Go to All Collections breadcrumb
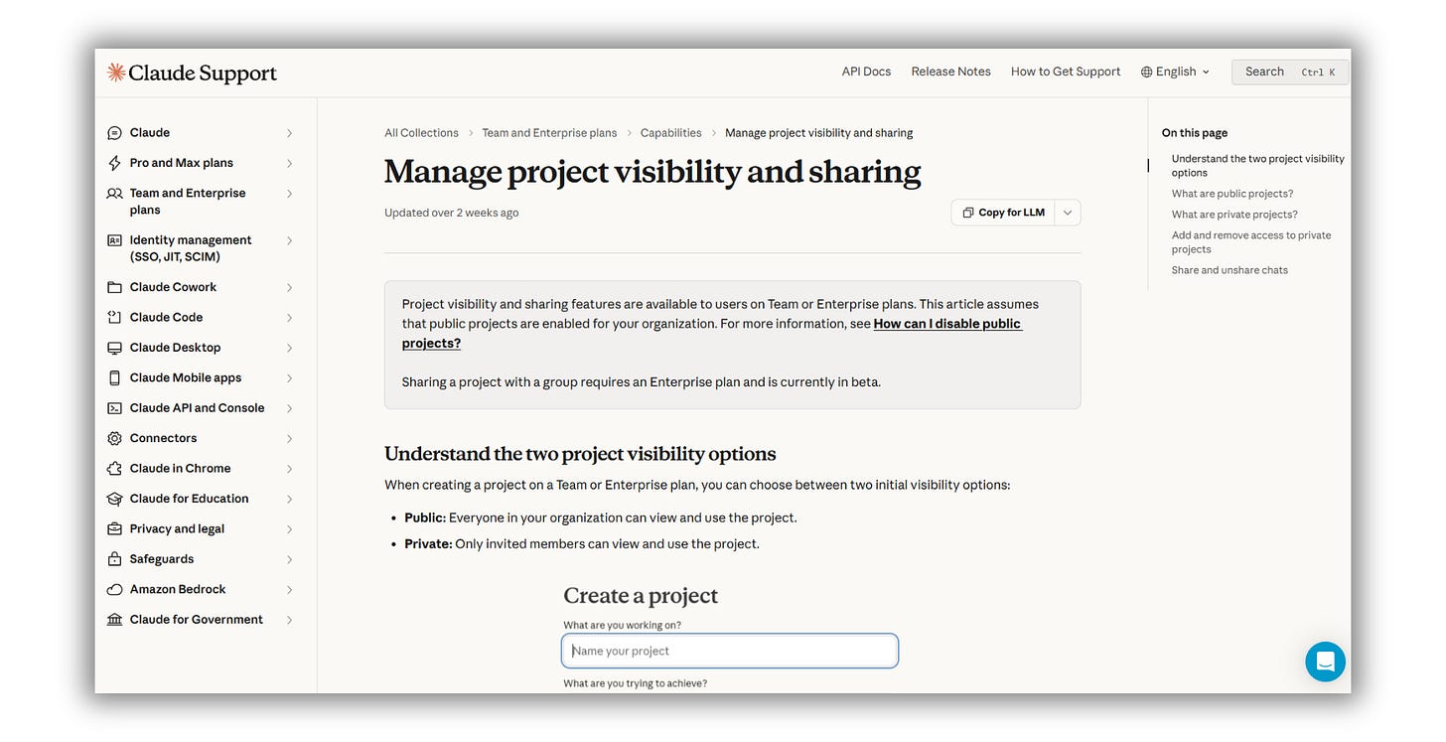 [421, 133]
